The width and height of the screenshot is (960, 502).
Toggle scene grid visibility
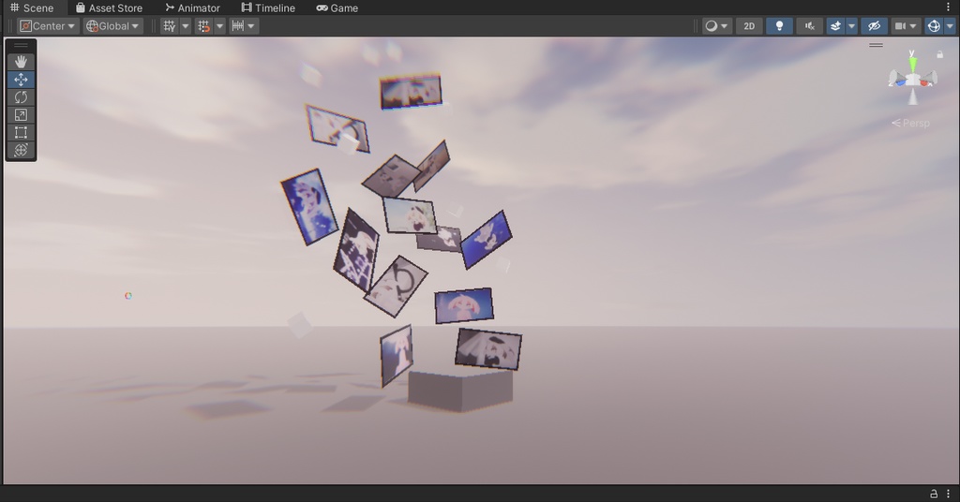pos(170,25)
